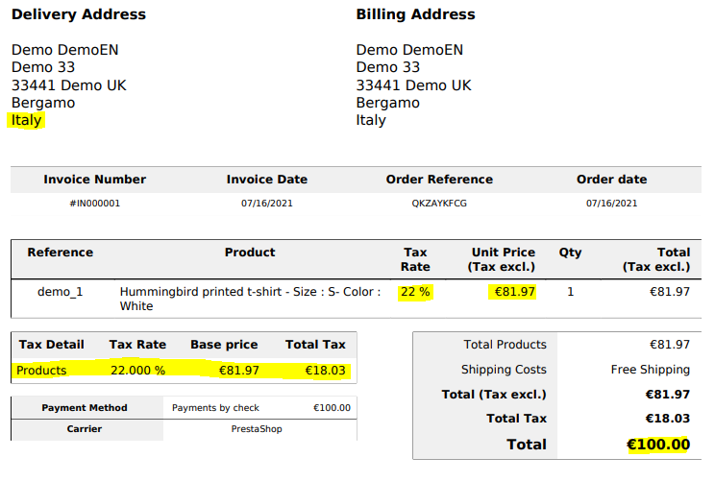Select highlighted Italy under Delivery Address
The height and width of the screenshot is (482, 715).
coord(27,120)
